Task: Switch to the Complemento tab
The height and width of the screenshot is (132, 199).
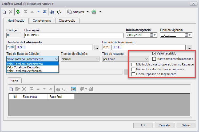Action: point(42,21)
